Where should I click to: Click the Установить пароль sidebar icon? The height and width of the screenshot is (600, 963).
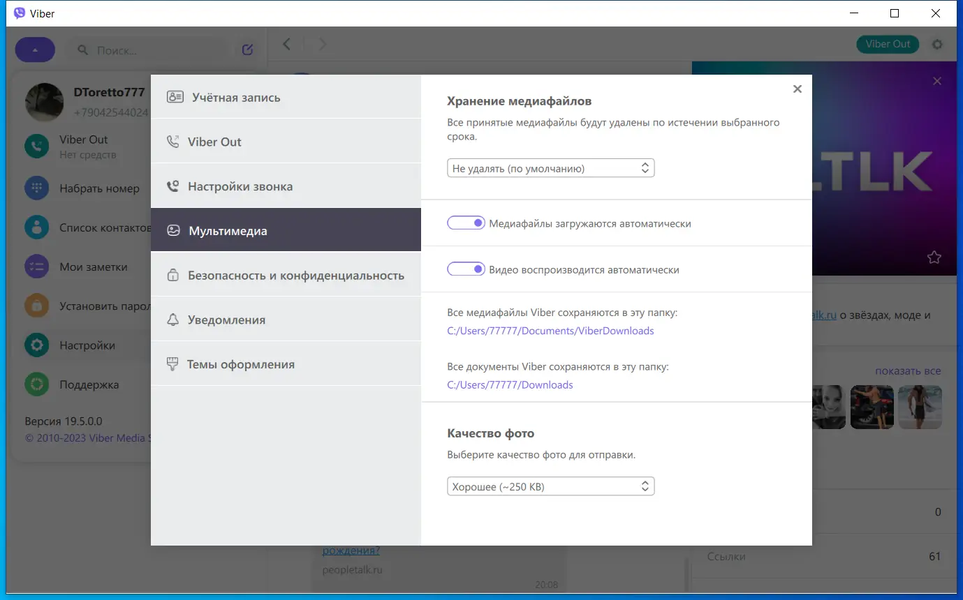tap(36, 305)
